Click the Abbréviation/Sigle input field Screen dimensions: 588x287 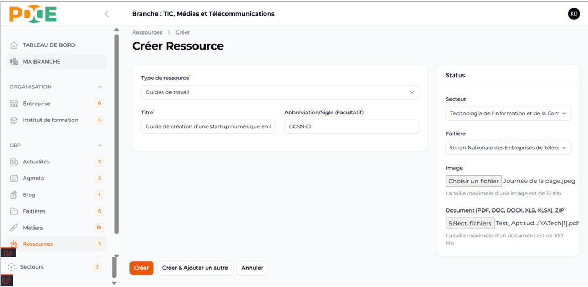[351, 127]
